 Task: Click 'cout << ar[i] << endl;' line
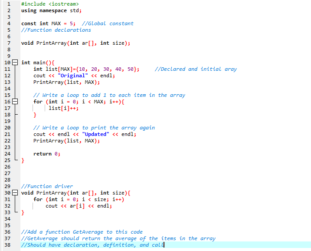point(79,206)
